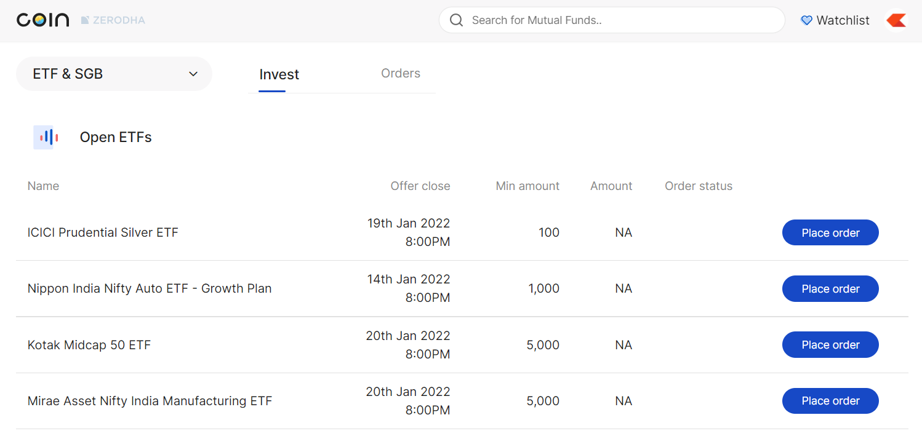The image size is (922, 447).
Task: Click min amount 5,000 for Mirae Asset ETF
Action: click(x=543, y=401)
